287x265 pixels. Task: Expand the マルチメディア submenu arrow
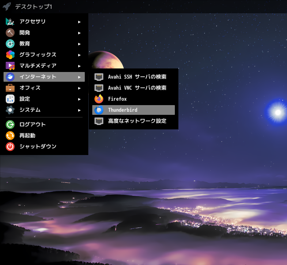coord(79,66)
